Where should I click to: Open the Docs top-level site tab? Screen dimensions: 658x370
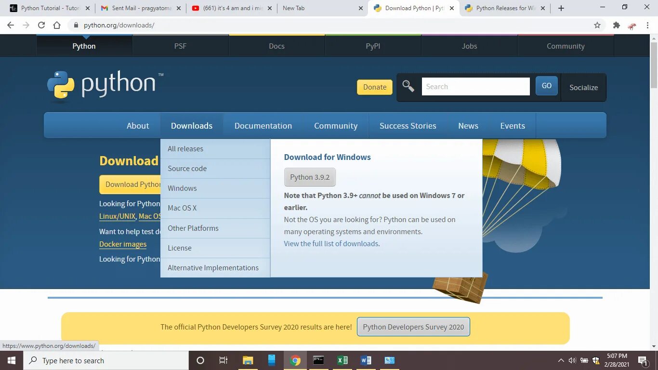pyautogui.click(x=276, y=46)
